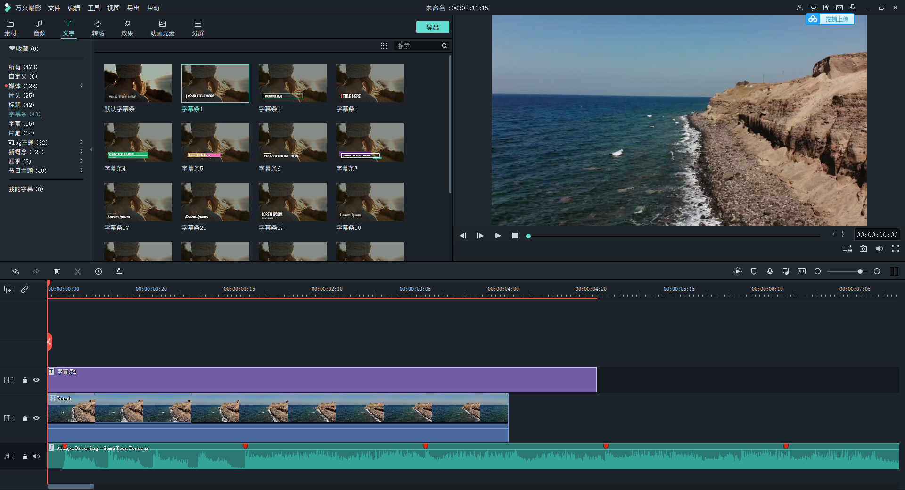Switch to the 转场 transitions tab
Screen dimensions: 905x490
click(x=98, y=28)
